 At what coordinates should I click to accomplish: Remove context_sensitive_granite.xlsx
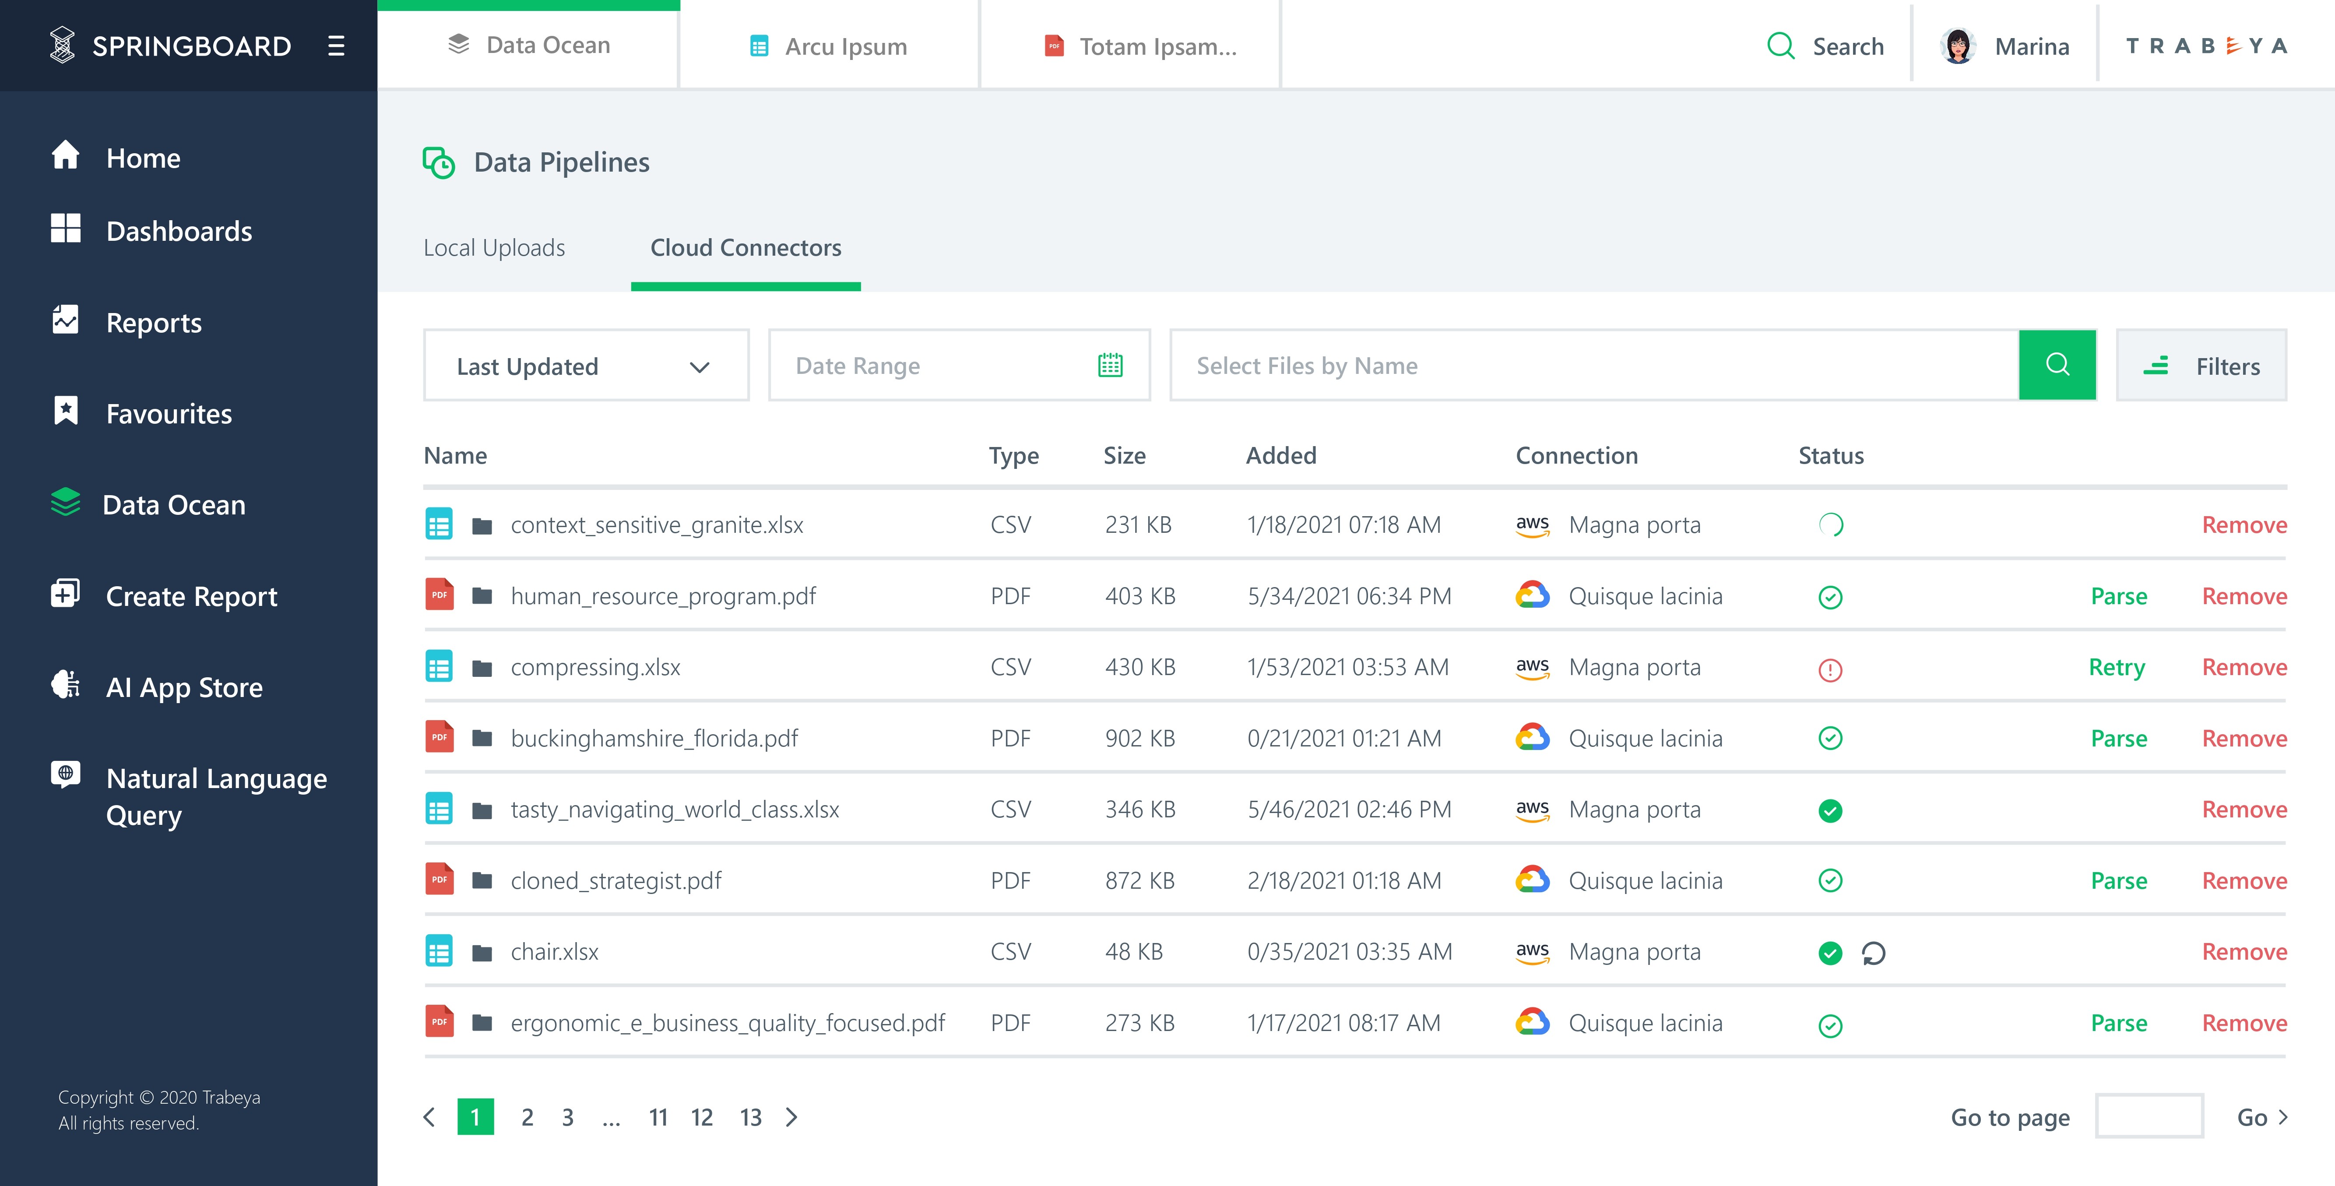point(2244,525)
